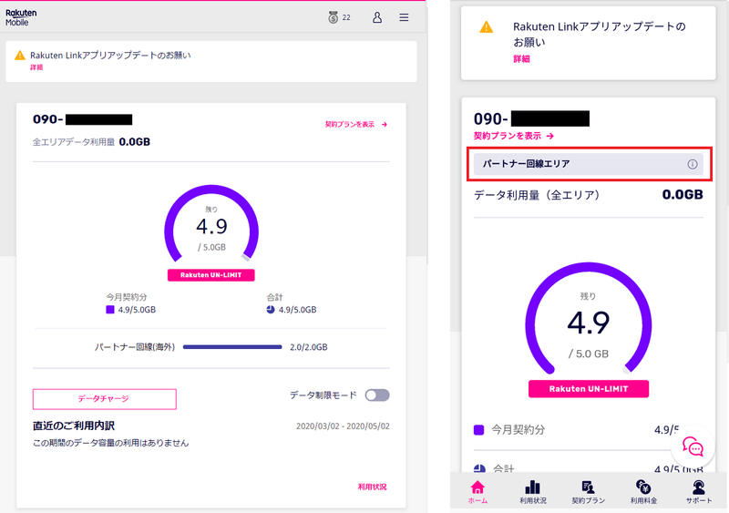Viewport: 729px width, 513px height.
Task: Select the 契約プラン tab in bottom navigation
Action: [588, 493]
